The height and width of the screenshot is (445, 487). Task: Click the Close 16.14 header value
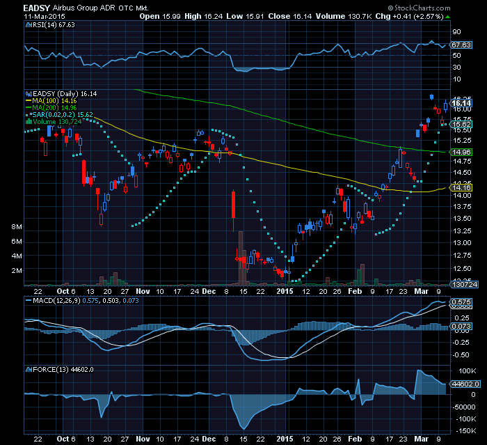[290, 17]
